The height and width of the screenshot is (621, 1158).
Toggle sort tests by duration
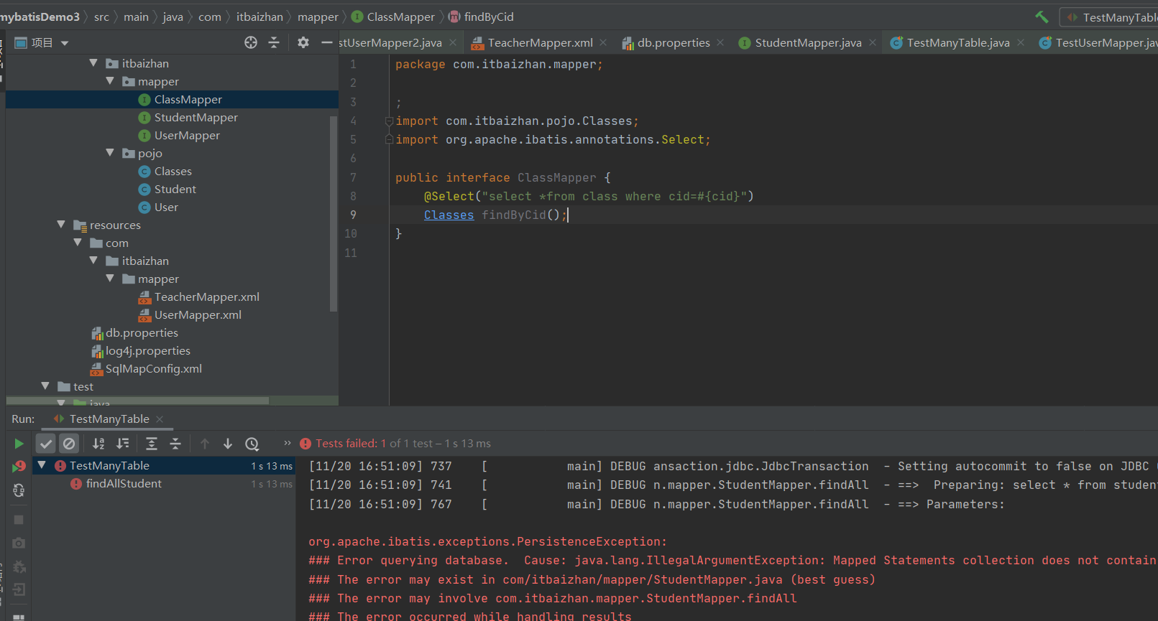123,444
